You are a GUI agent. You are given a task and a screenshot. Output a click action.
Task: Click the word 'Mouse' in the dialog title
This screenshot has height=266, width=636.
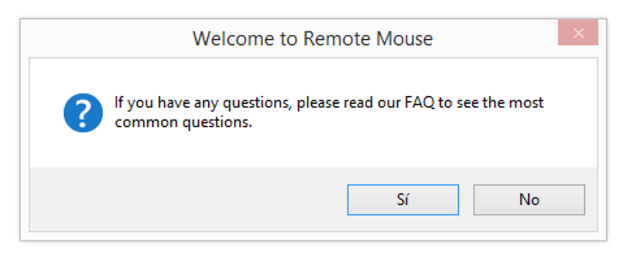tap(405, 39)
